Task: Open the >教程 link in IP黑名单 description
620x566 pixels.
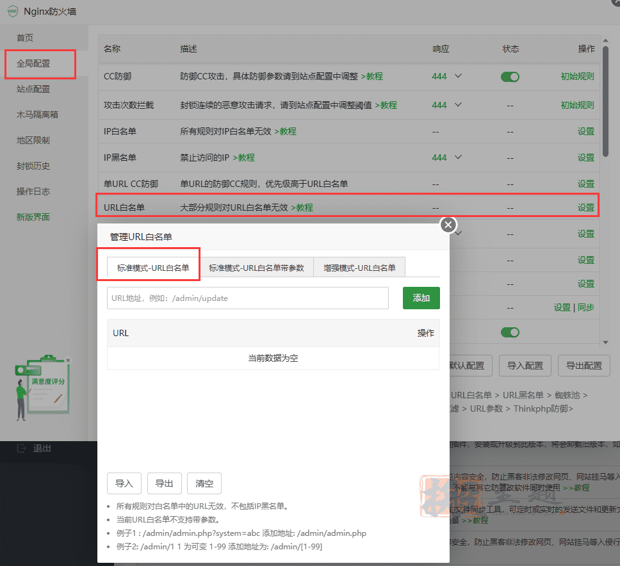Action: 243,158
